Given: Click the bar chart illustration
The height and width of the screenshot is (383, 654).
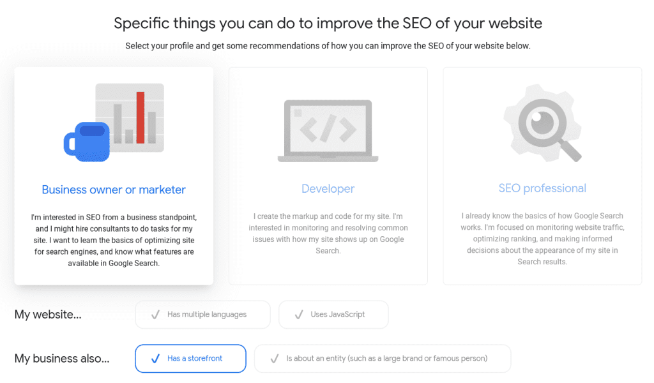Looking at the screenshot, I should point(130,117).
